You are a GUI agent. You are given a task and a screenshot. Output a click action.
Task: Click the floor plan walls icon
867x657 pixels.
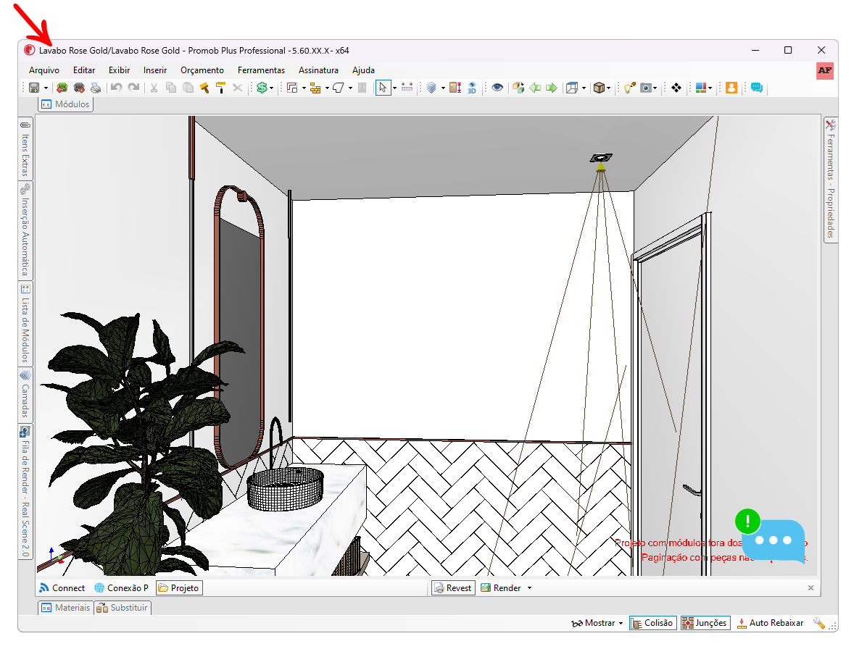tap(292, 88)
